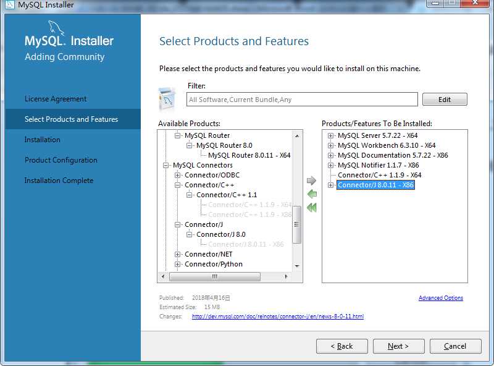Image resolution: width=494 pixels, height=366 pixels.
Task: Select highlighted Connector/J 8.0.11 - X86 entry
Action: (375, 185)
